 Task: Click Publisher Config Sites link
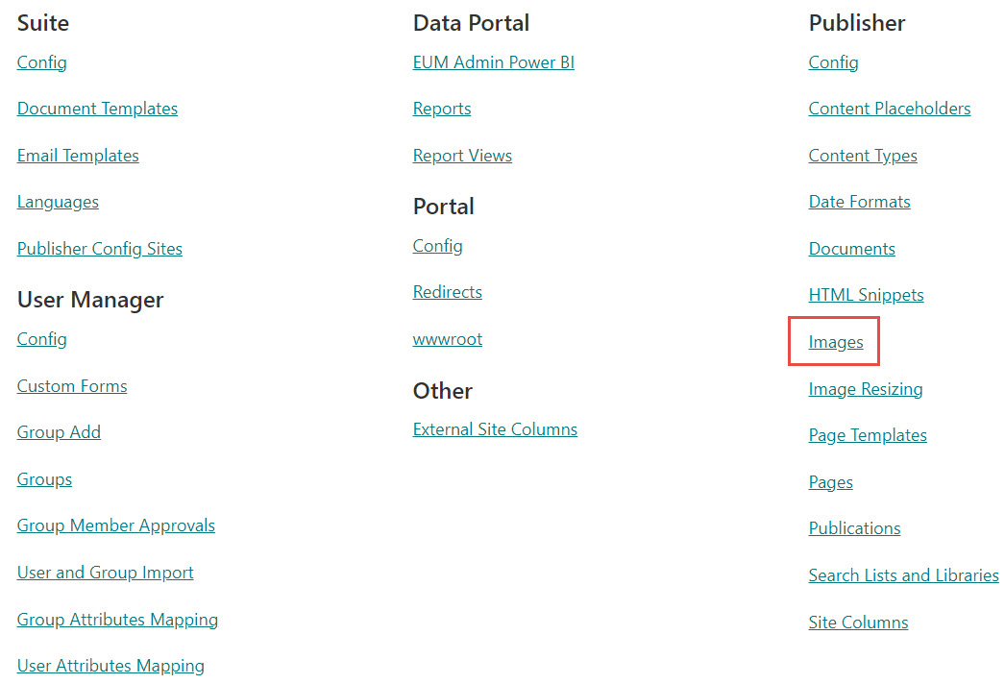pyautogui.click(x=99, y=248)
